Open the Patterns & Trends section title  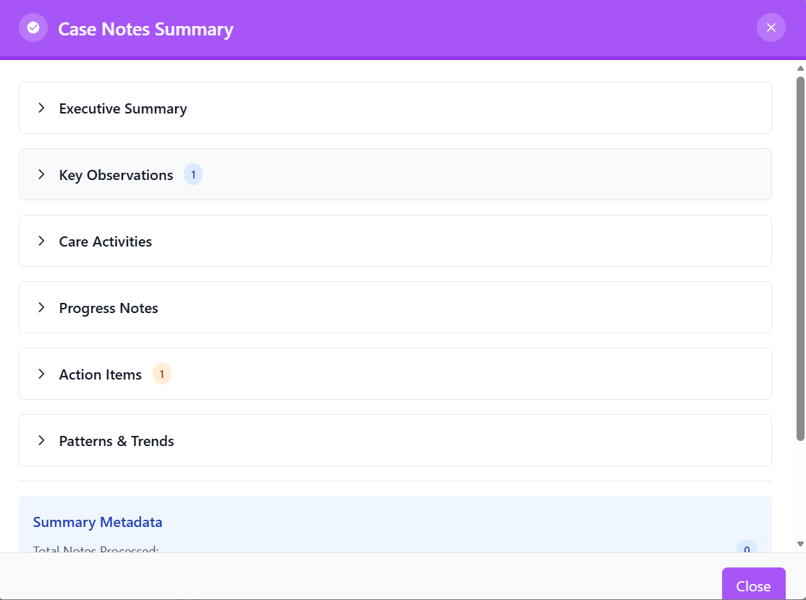pos(116,441)
